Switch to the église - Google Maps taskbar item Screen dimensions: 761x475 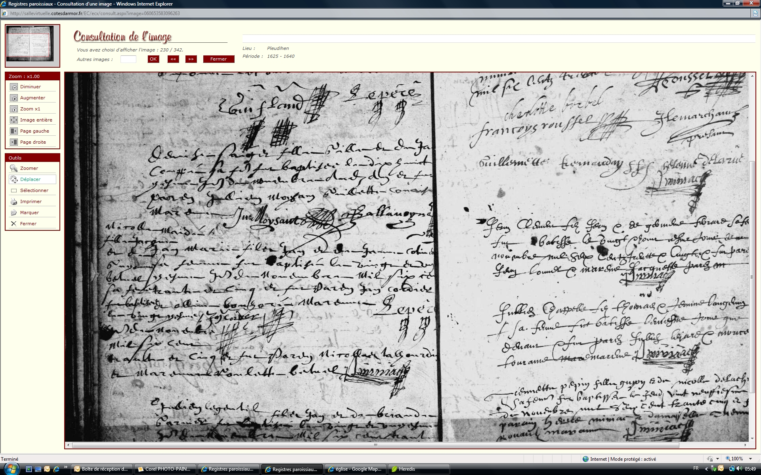[355, 469]
